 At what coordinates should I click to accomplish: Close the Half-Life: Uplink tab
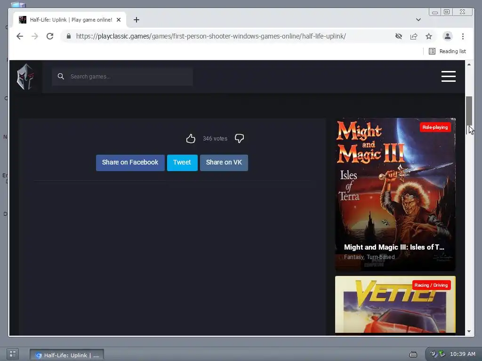click(x=119, y=20)
